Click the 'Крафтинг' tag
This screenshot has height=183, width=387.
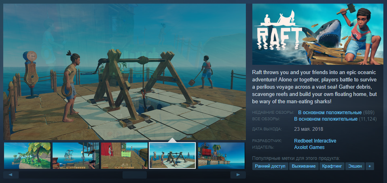click(x=332, y=166)
